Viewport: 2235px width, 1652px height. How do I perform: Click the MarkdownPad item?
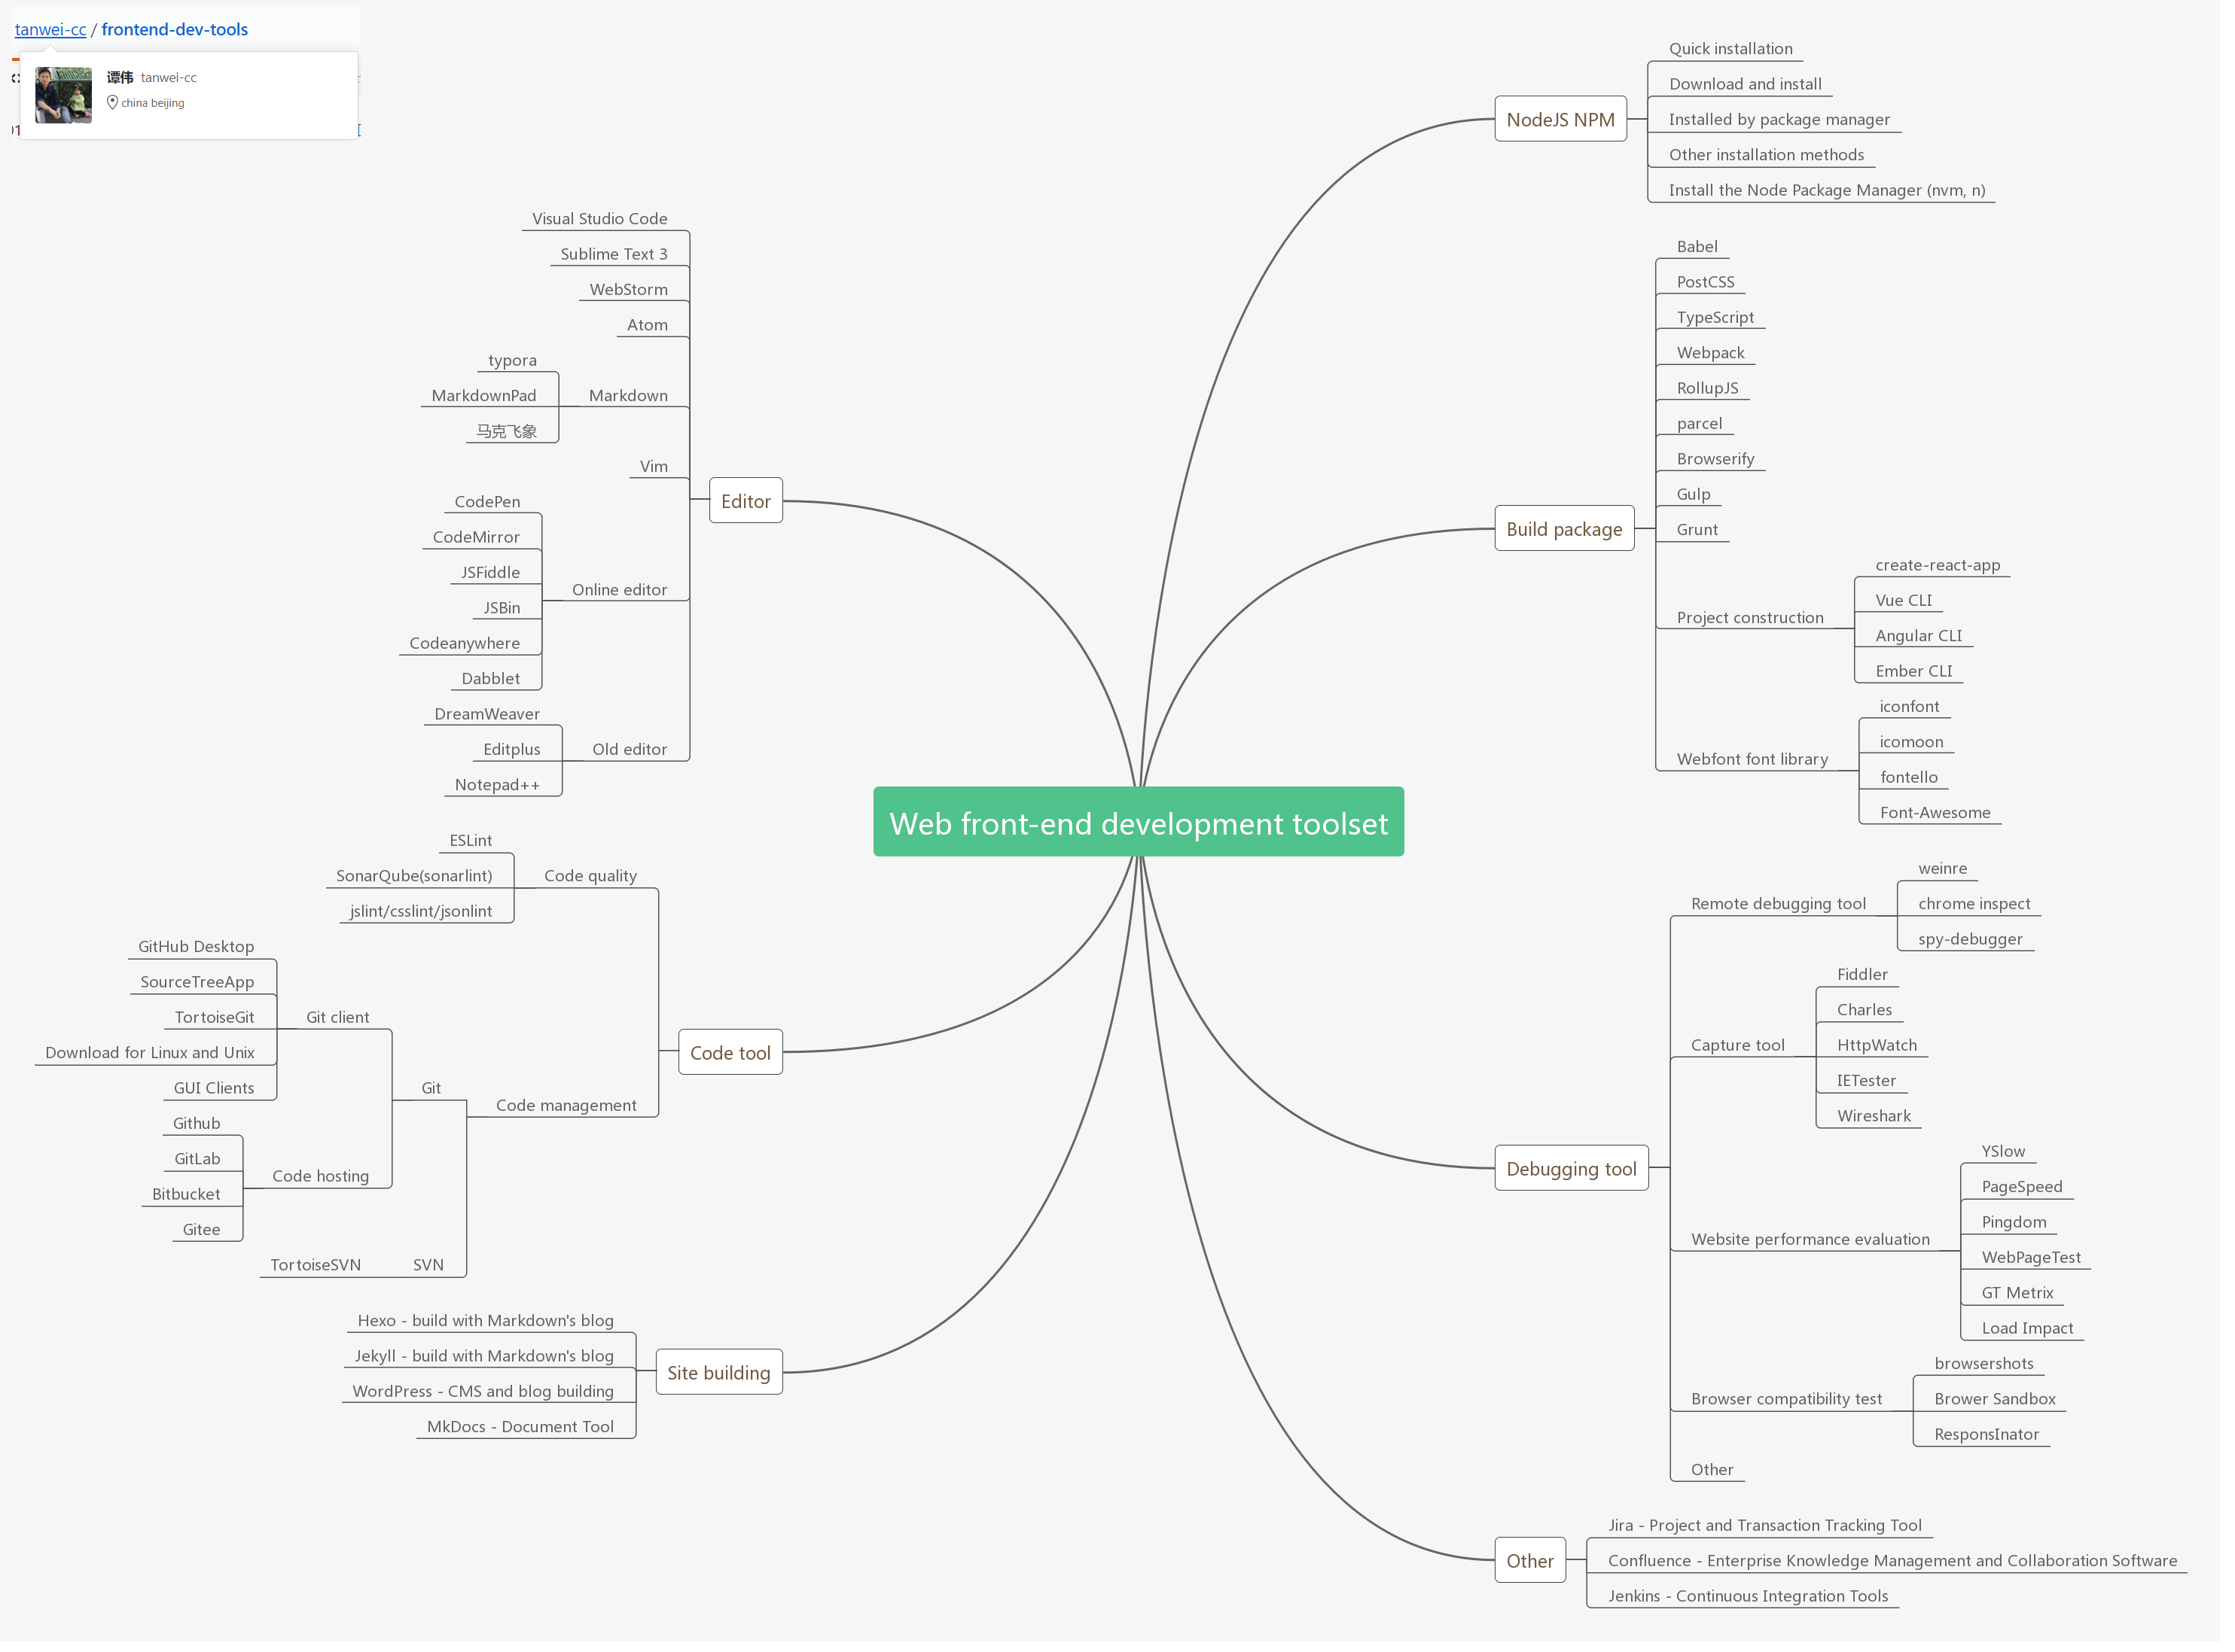tap(486, 398)
